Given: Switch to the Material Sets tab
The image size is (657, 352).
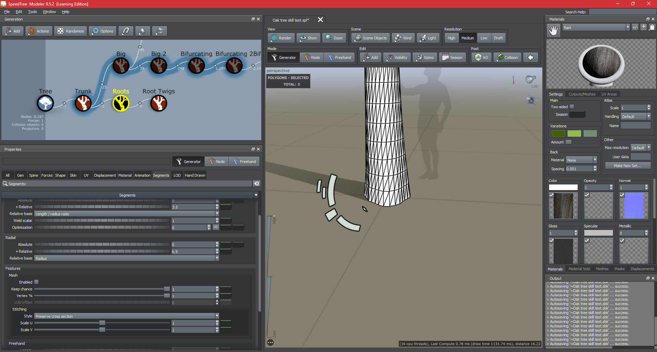Looking at the screenshot, I should (579, 269).
